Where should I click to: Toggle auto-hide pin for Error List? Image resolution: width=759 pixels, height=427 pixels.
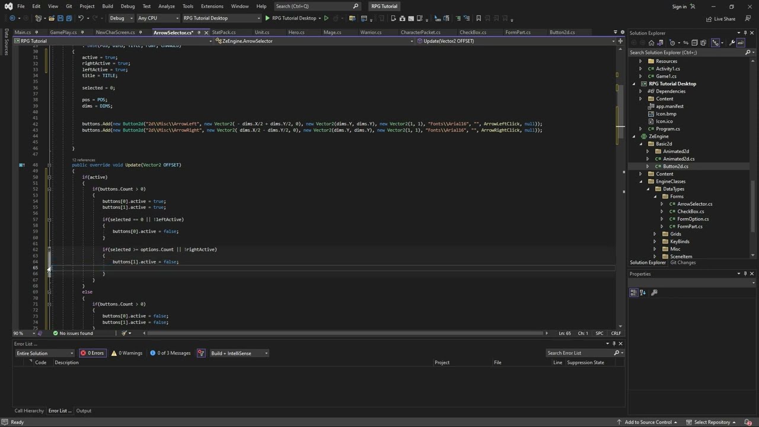(x=614, y=343)
